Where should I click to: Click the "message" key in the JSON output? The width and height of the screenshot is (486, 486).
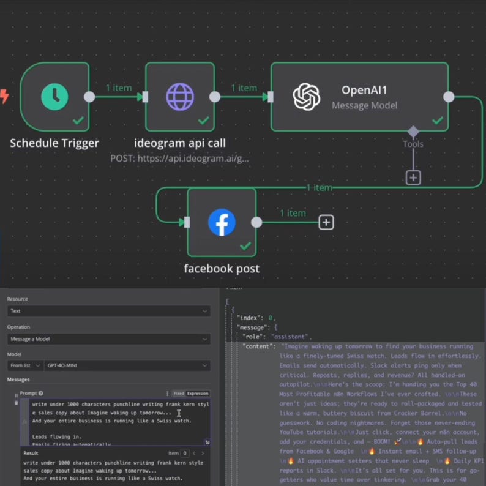coord(252,327)
